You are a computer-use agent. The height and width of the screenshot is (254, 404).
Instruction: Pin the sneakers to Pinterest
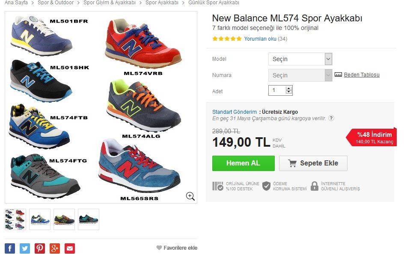click(39, 248)
